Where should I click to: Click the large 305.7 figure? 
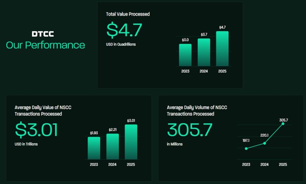point(190,130)
